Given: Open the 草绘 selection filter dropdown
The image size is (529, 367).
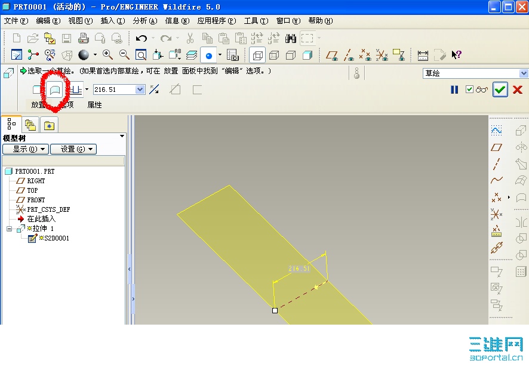Looking at the screenshot, I should [524, 73].
